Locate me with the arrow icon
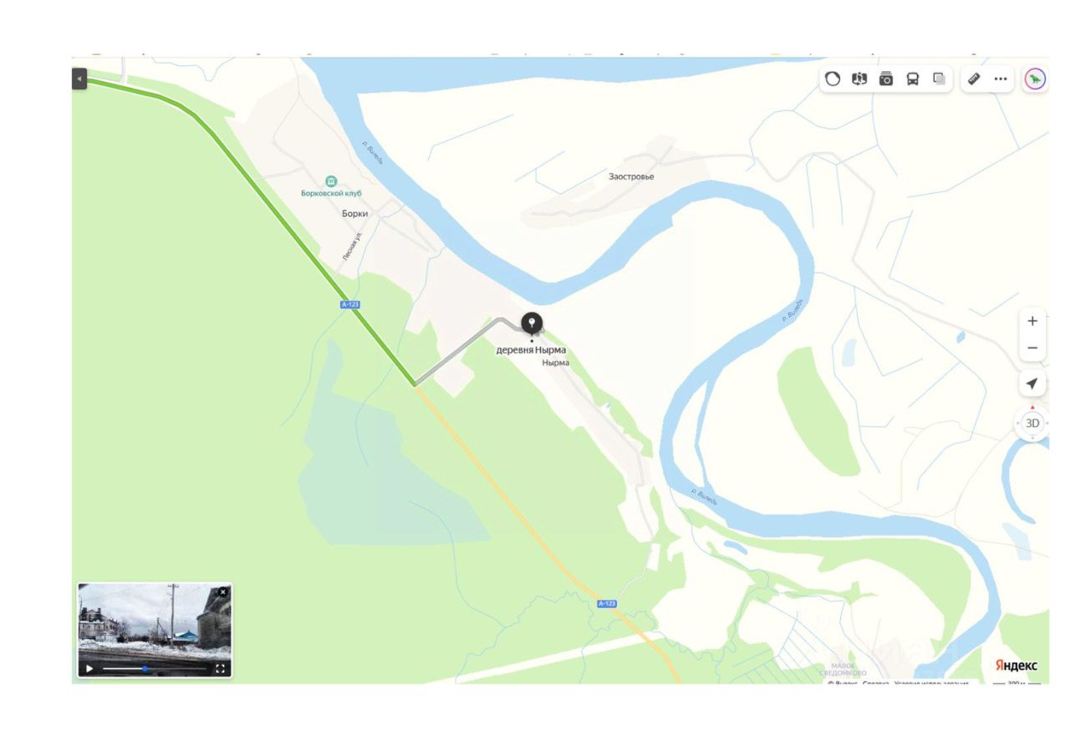The height and width of the screenshot is (756, 1070). point(1032,383)
